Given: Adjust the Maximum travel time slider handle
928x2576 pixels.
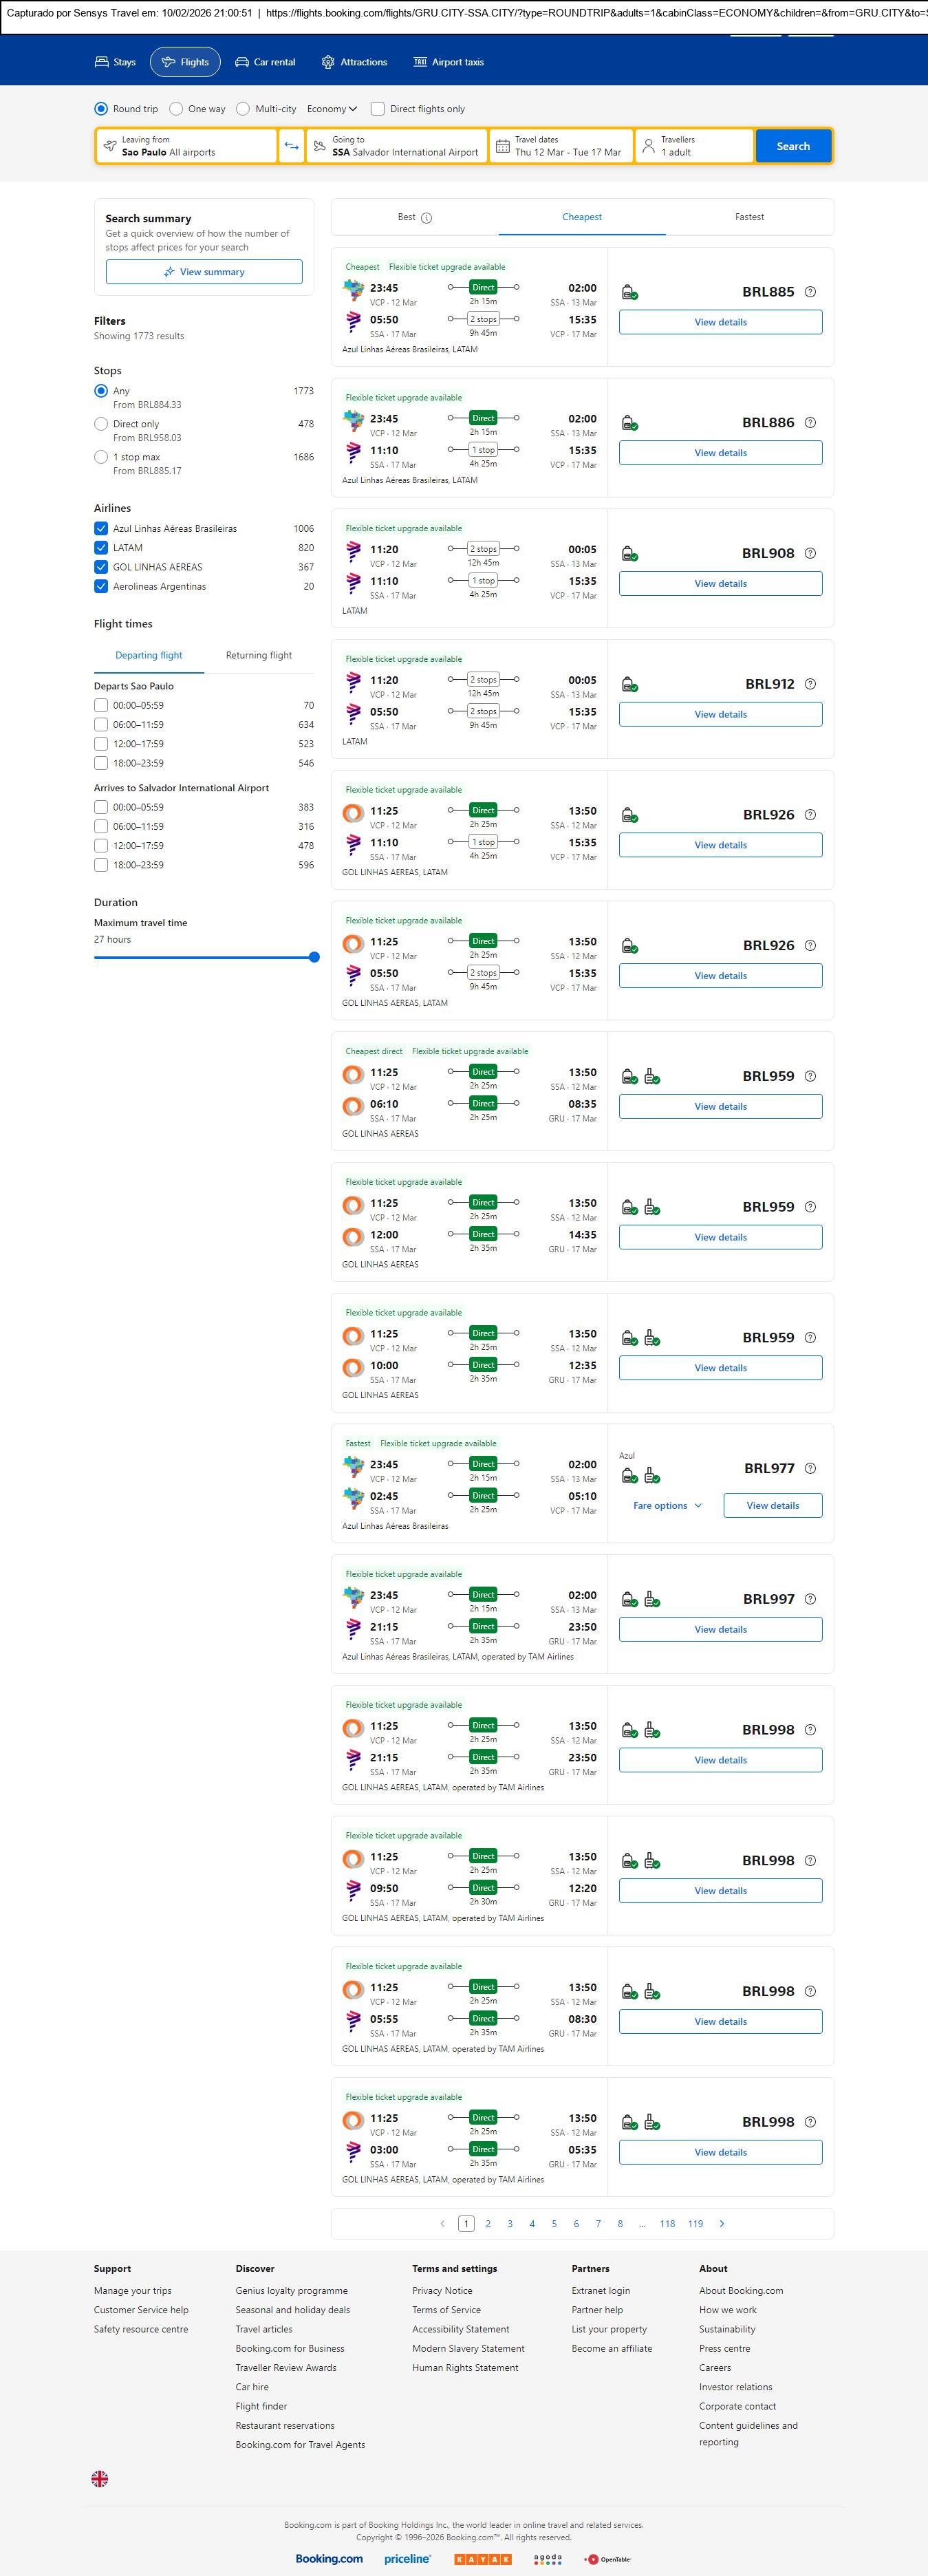Looking at the screenshot, I should (314, 957).
